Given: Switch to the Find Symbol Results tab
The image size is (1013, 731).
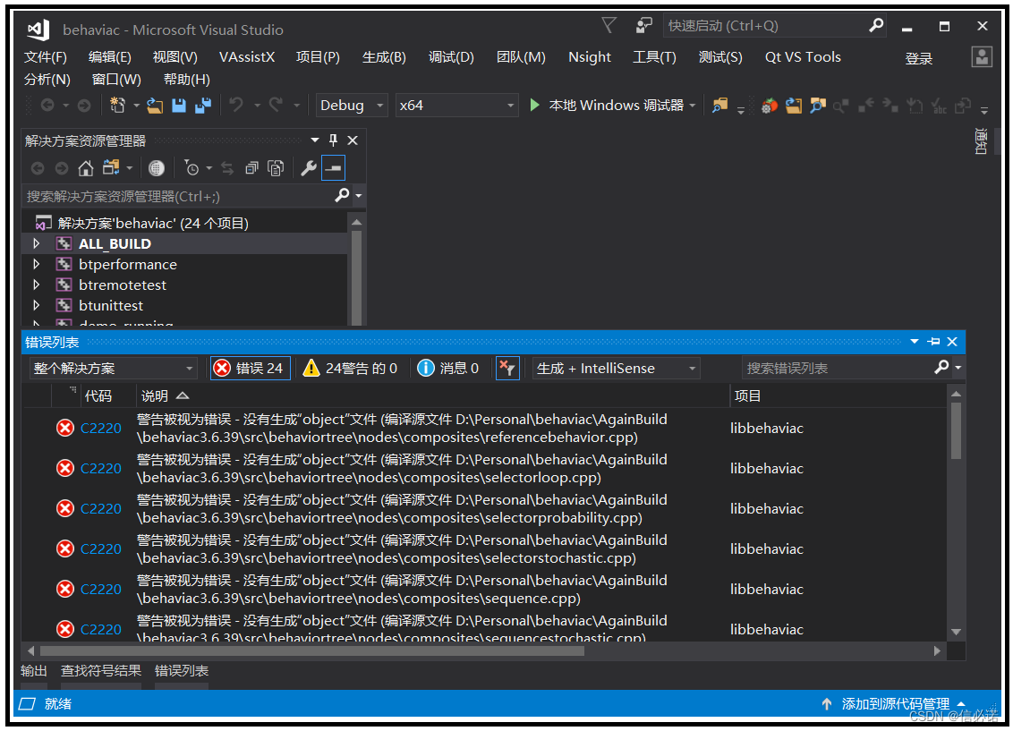Looking at the screenshot, I should point(101,671).
